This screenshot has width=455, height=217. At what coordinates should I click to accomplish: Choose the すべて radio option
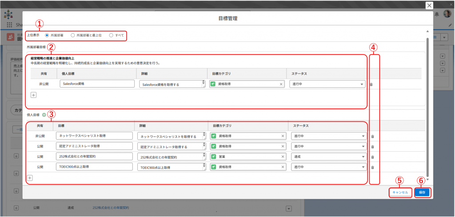click(111, 35)
